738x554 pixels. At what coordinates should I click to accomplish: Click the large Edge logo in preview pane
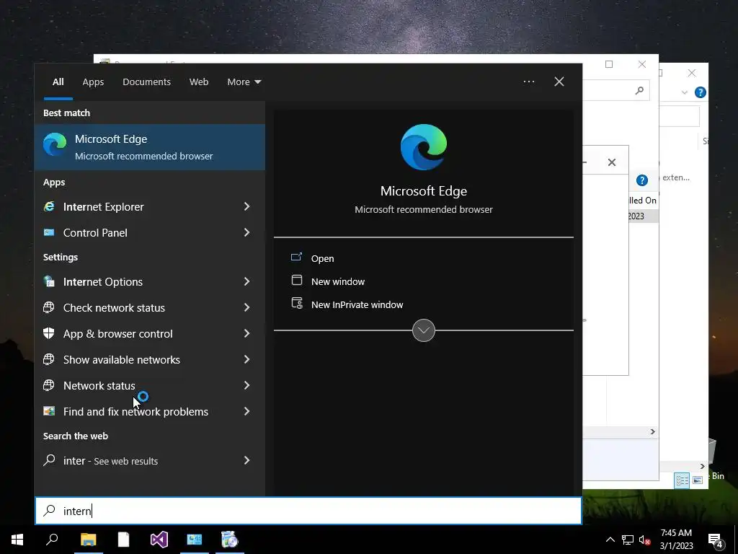tap(424, 147)
